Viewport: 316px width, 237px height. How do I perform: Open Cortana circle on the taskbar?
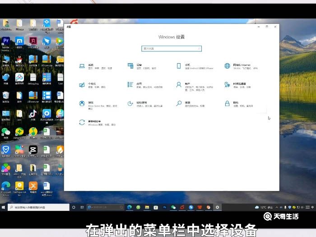click(x=74, y=207)
